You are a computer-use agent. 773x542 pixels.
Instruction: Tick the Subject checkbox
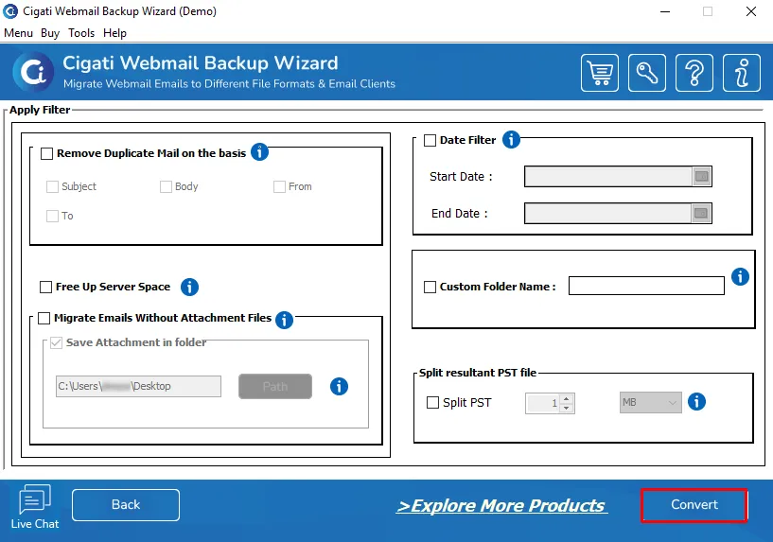tap(52, 186)
